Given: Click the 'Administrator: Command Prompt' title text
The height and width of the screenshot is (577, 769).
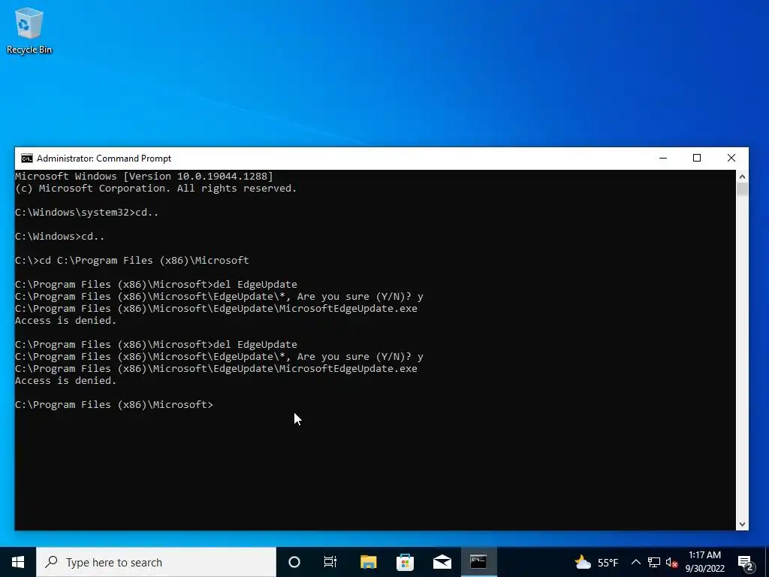Looking at the screenshot, I should (104, 159).
